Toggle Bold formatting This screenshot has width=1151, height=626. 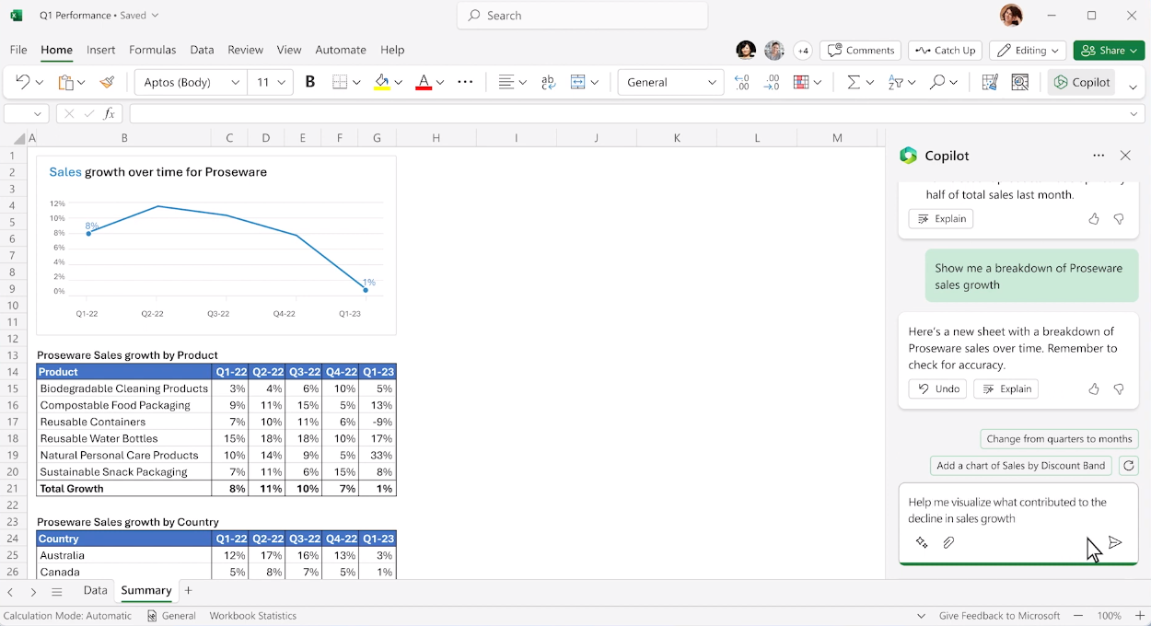(310, 82)
